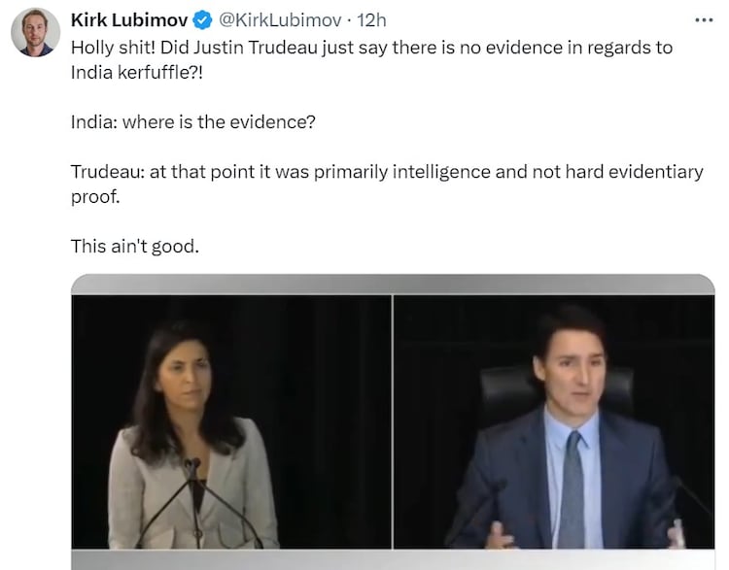
Task: Click the "primarily intelligence" sentence in the tweet
Action: point(387,184)
